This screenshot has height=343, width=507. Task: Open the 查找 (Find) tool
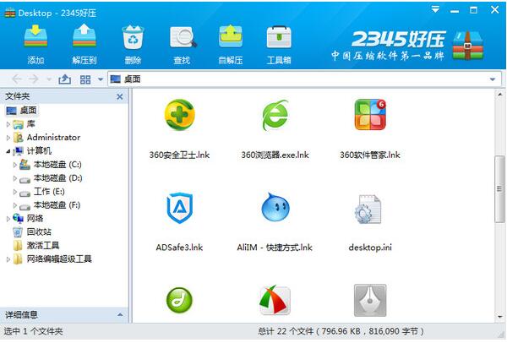182,38
